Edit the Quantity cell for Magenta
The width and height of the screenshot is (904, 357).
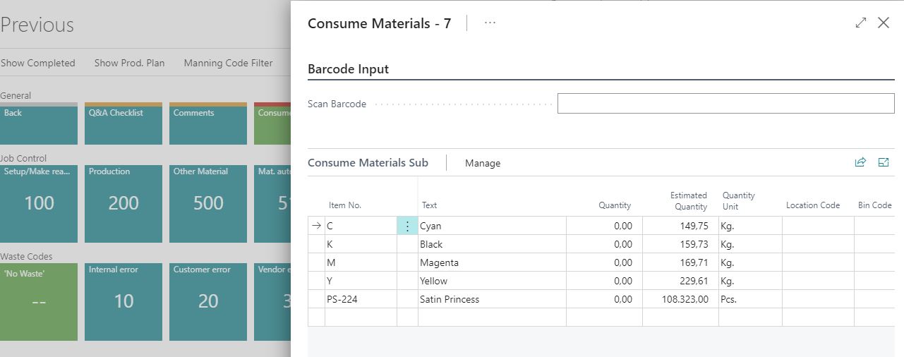(x=604, y=262)
